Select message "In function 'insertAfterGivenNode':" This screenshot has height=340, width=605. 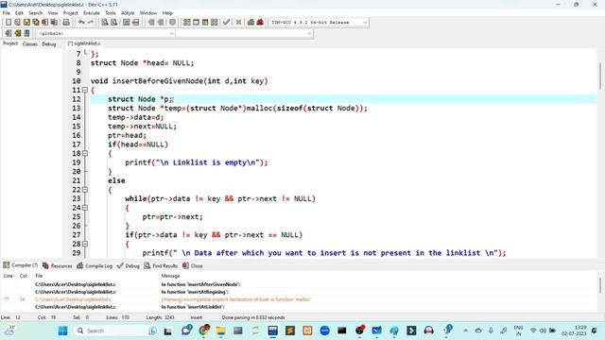(200, 284)
